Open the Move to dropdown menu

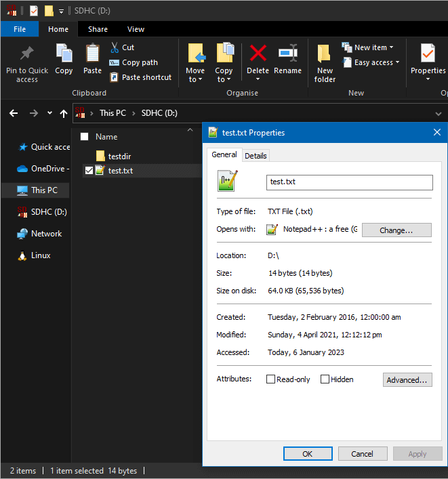coord(195,79)
